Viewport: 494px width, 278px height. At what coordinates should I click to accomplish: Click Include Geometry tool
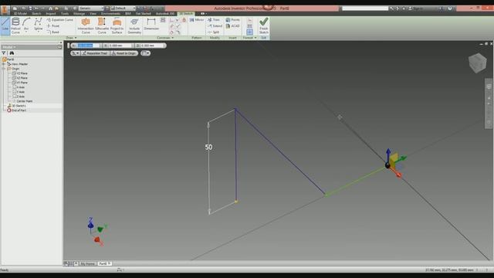pyautogui.click(x=134, y=25)
